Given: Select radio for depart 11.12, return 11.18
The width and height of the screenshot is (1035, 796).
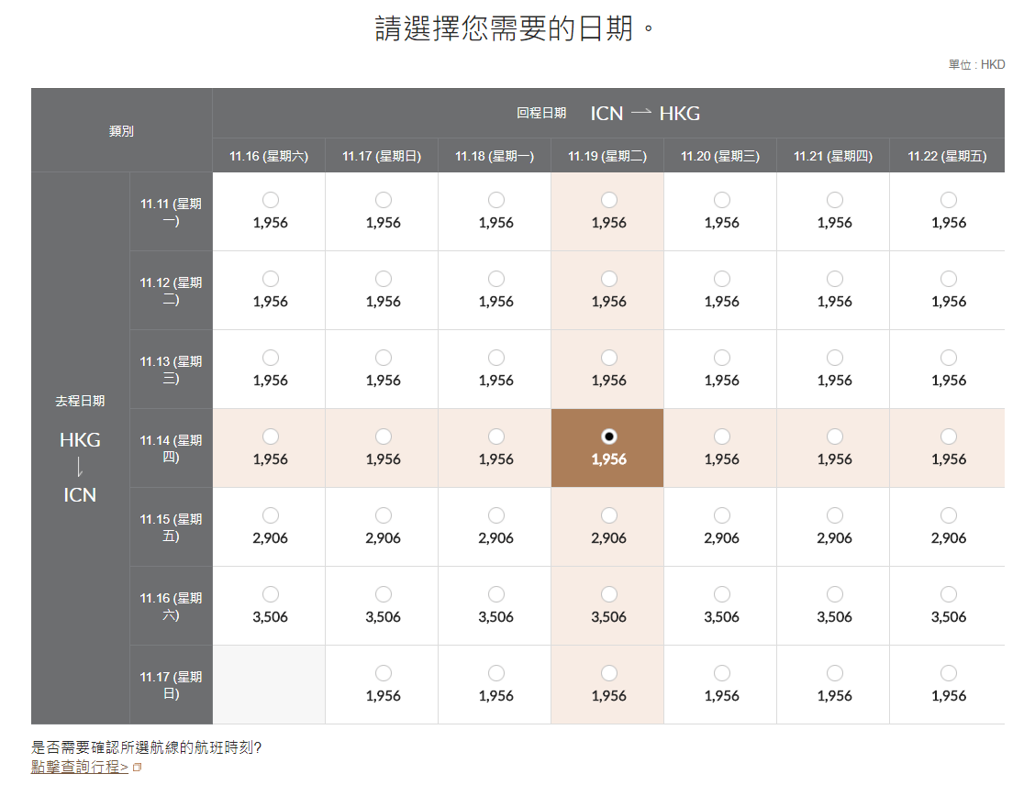Looking at the screenshot, I should click(x=496, y=279).
